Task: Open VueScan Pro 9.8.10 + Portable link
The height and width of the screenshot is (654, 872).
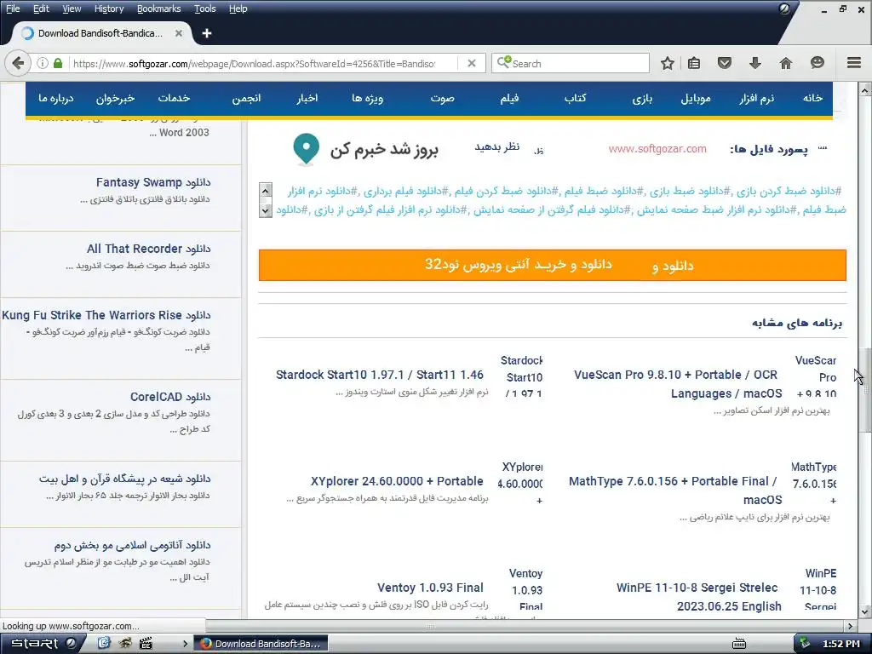Action: [678, 384]
